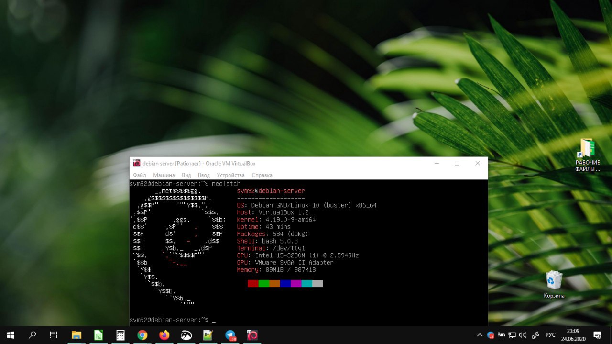Click the terminal prompt cursor line
612x344 pixels.
[173, 320]
